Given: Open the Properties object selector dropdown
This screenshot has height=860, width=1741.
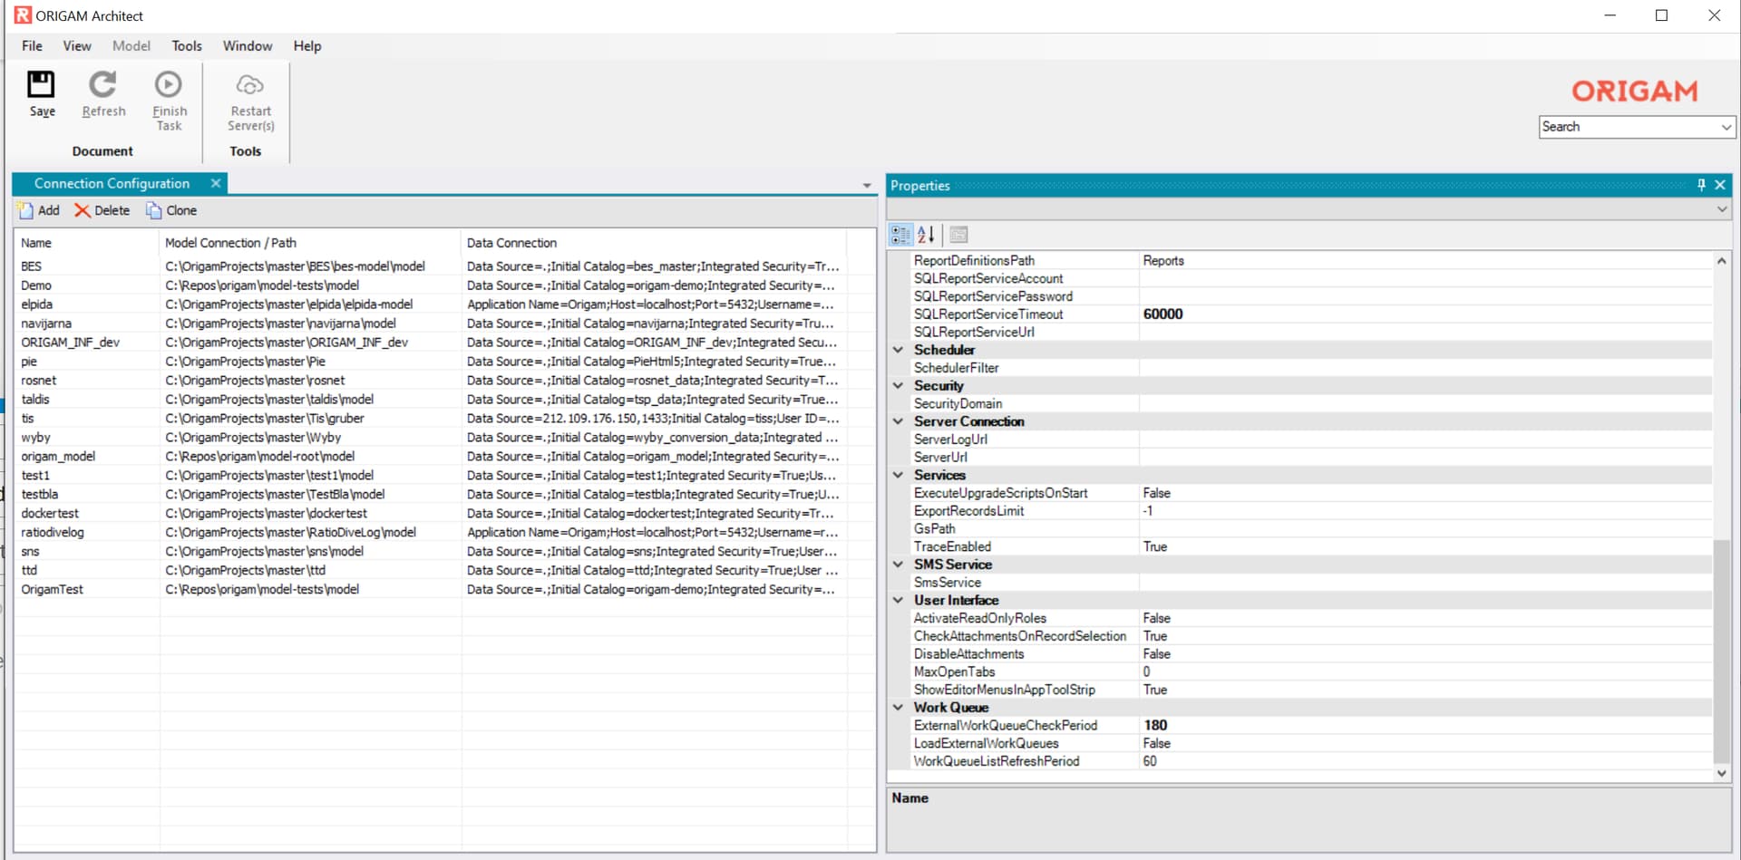Looking at the screenshot, I should pyautogui.click(x=1722, y=209).
